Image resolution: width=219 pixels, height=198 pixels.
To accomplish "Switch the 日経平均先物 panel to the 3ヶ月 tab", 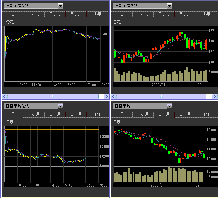I will tap(55, 114).
